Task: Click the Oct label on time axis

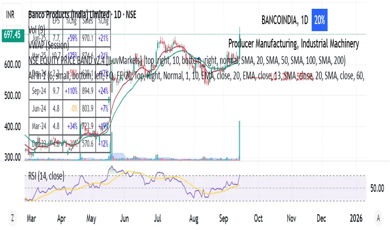Action: point(258,219)
